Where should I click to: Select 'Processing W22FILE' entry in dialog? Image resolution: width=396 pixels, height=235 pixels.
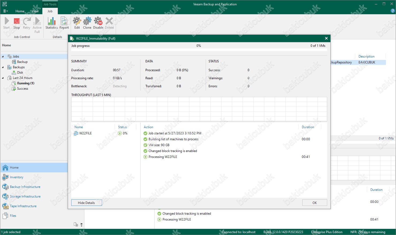pos(163,157)
